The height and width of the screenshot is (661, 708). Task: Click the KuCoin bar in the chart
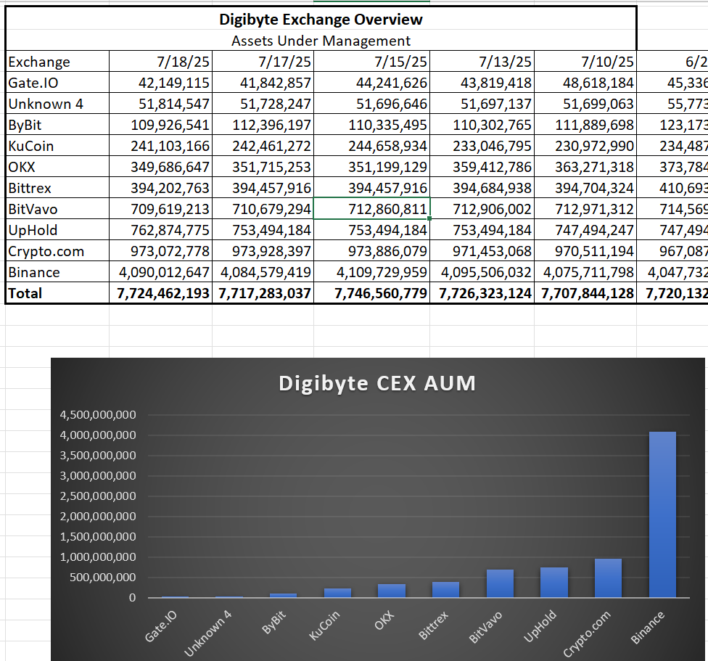[x=337, y=593]
